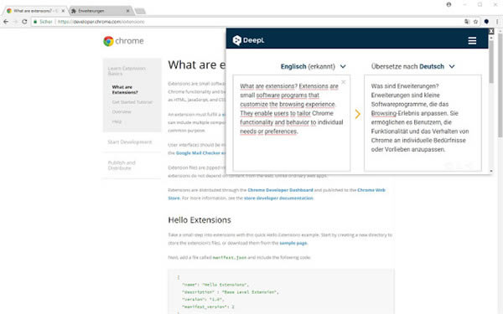Click the Chrome profile icon

(x=449, y=4)
